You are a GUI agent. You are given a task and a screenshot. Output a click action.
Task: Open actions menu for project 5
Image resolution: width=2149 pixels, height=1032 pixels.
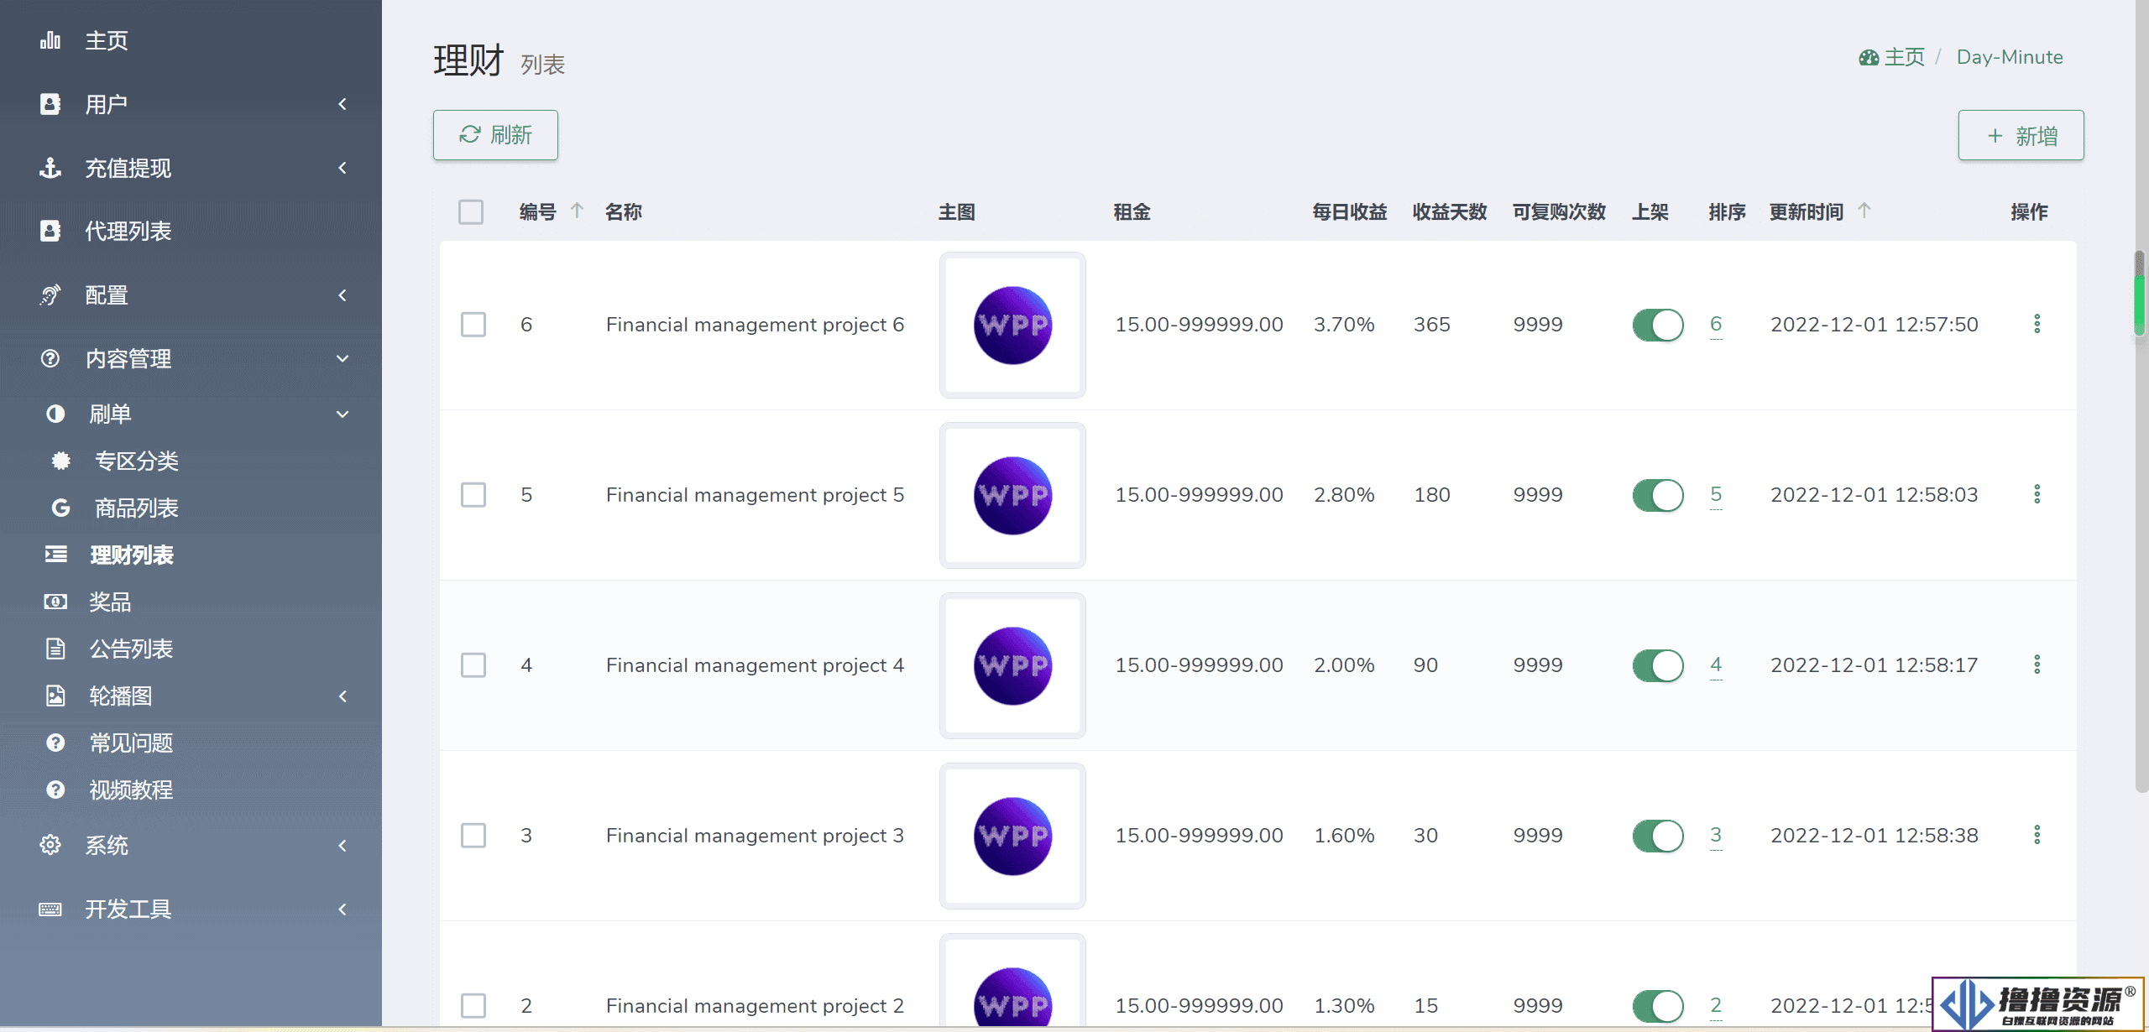[x=2037, y=494]
